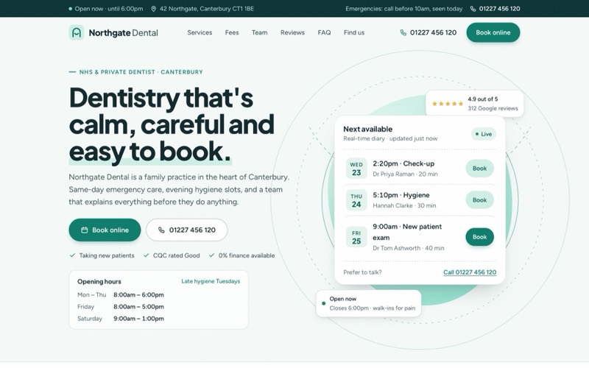Click the 0% finance available label
The height and width of the screenshot is (368, 589).
point(247,255)
